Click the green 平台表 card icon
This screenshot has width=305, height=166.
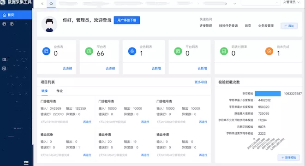coord(89,51)
